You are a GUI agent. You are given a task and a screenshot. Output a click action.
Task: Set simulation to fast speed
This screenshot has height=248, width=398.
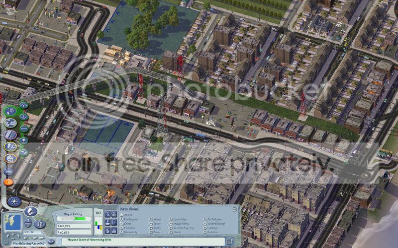(35, 238)
